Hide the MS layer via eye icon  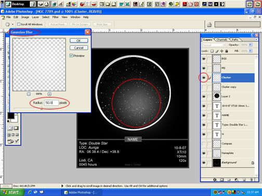tap(204, 68)
